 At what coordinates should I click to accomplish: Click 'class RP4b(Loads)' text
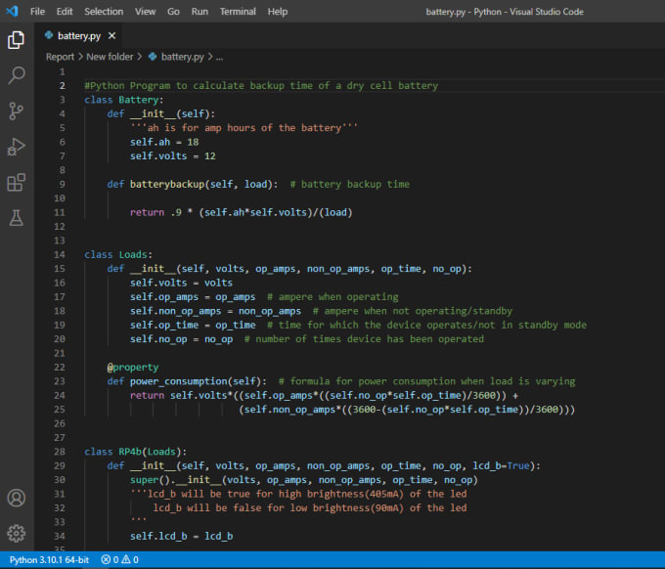click(133, 452)
